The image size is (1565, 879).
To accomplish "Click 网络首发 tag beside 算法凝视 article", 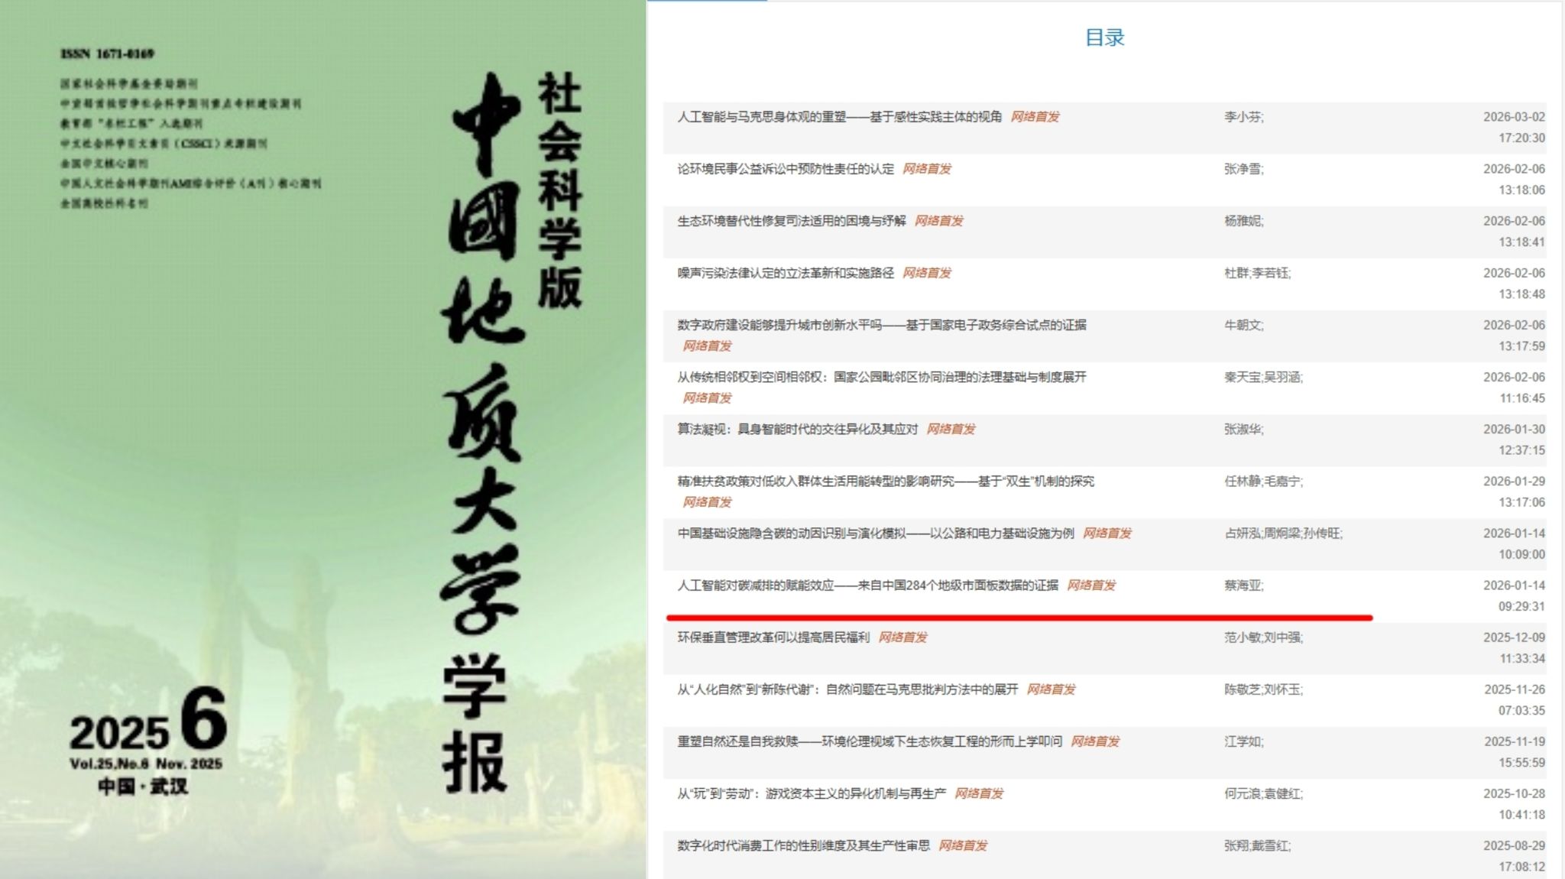I will 951,429.
